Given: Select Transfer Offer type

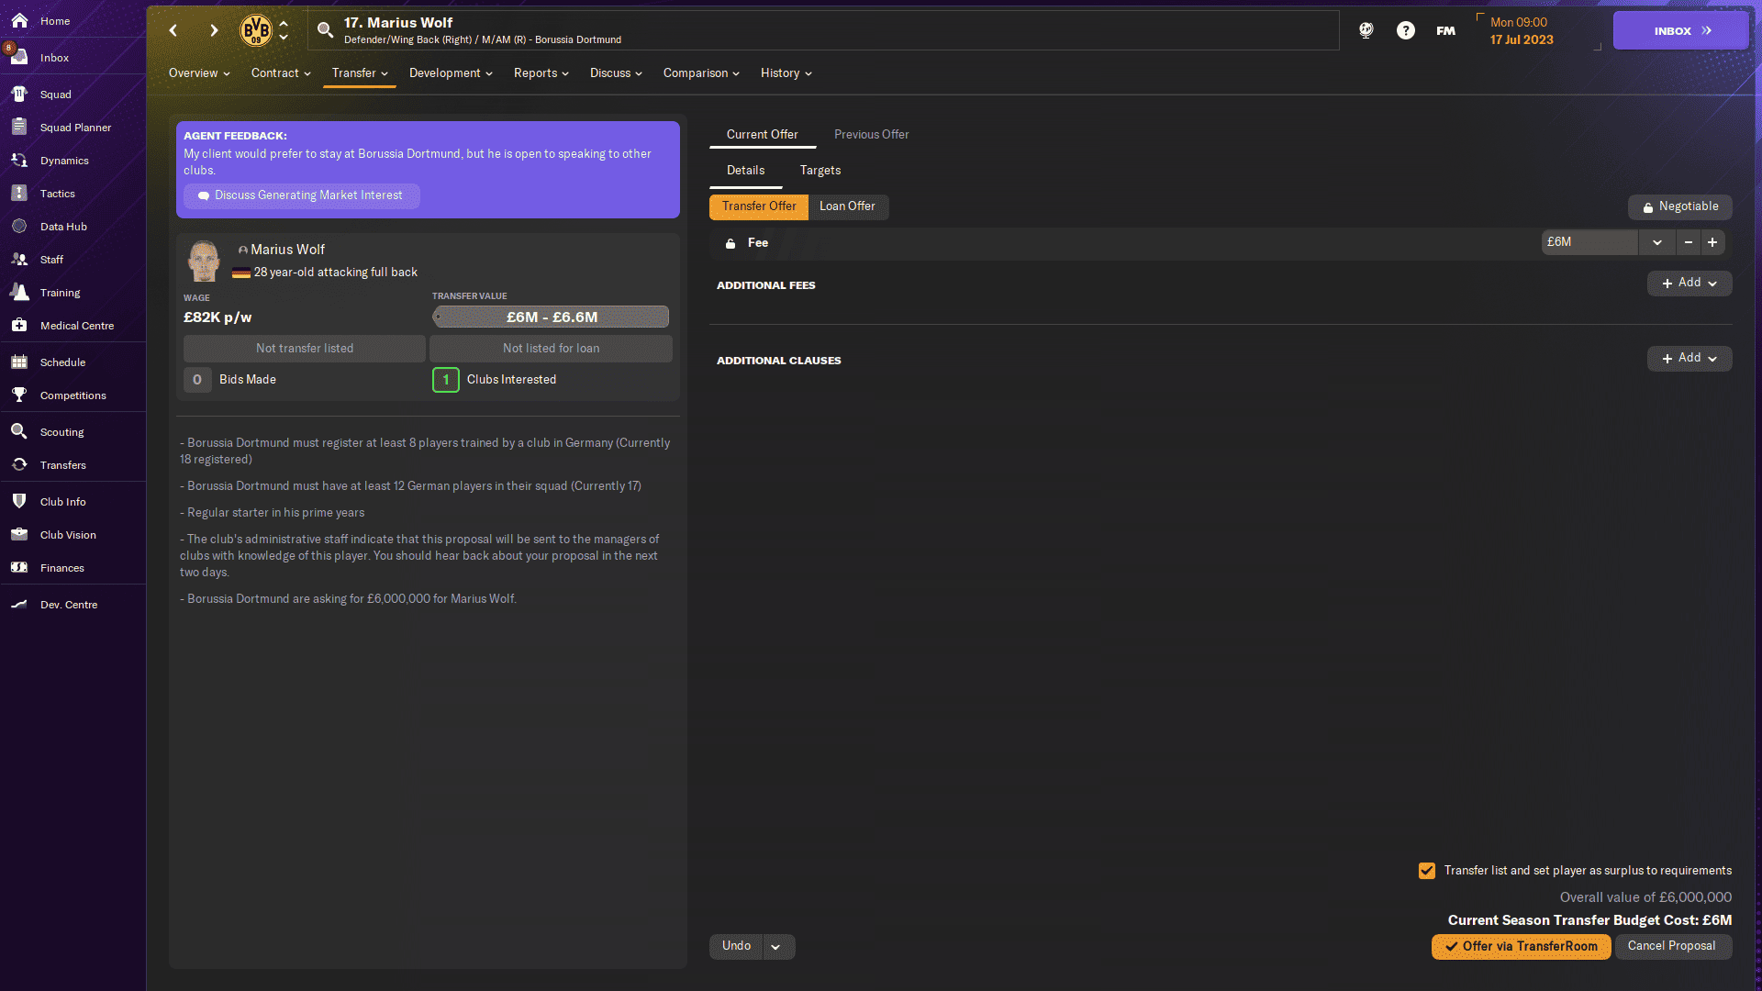Looking at the screenshot, I should point(759,206).
